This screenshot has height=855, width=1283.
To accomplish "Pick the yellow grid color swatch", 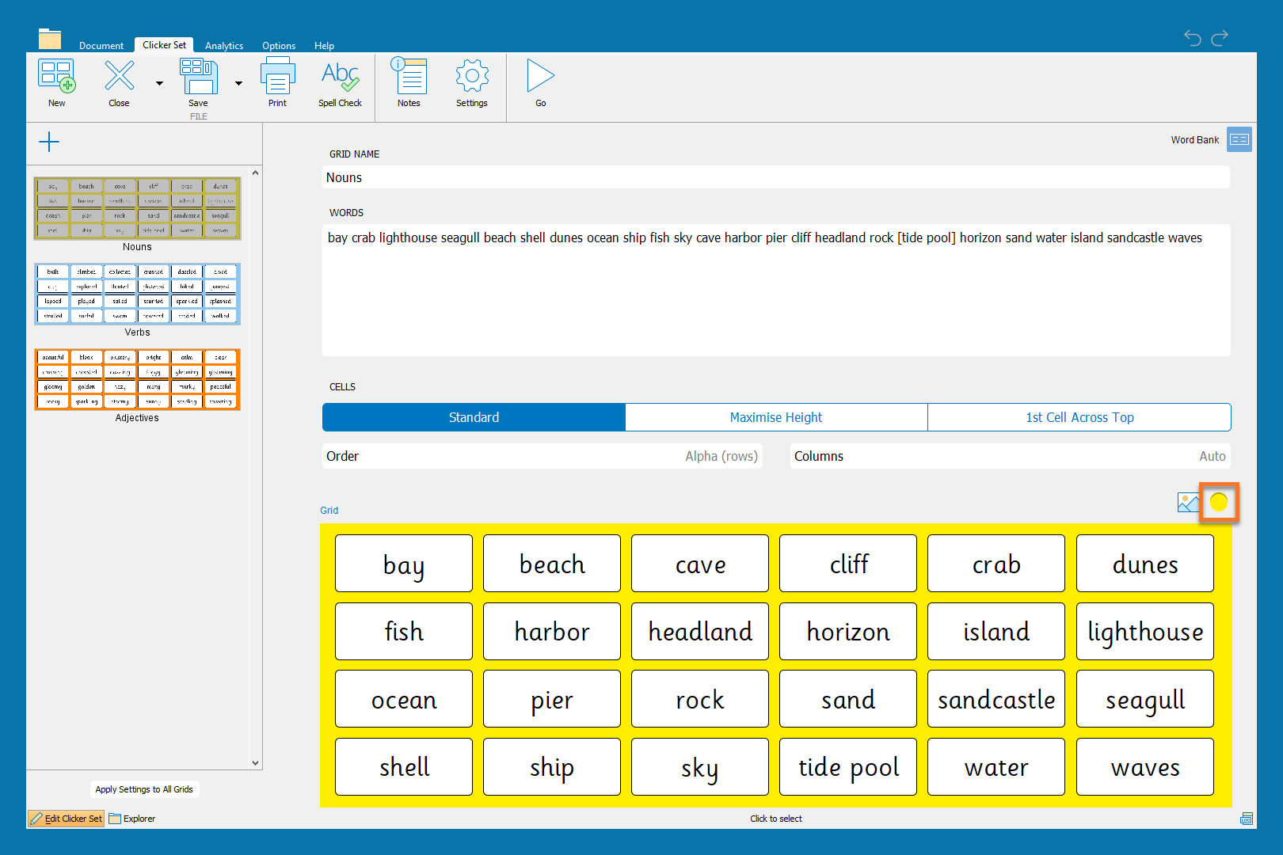I will [1218, 502].
